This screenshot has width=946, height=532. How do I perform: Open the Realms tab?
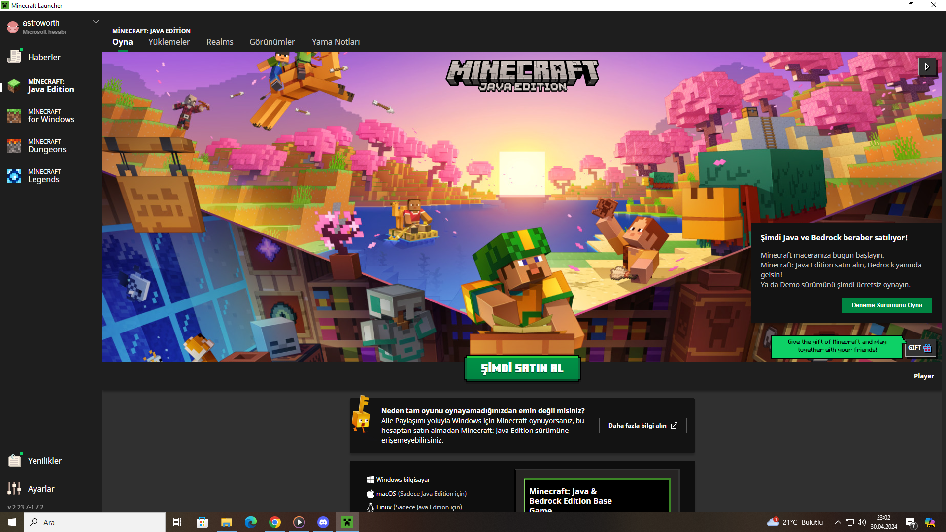pos(220,42)
